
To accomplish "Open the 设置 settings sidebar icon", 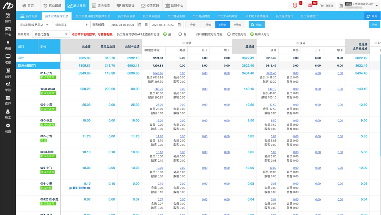I will [x=8, y=128].
